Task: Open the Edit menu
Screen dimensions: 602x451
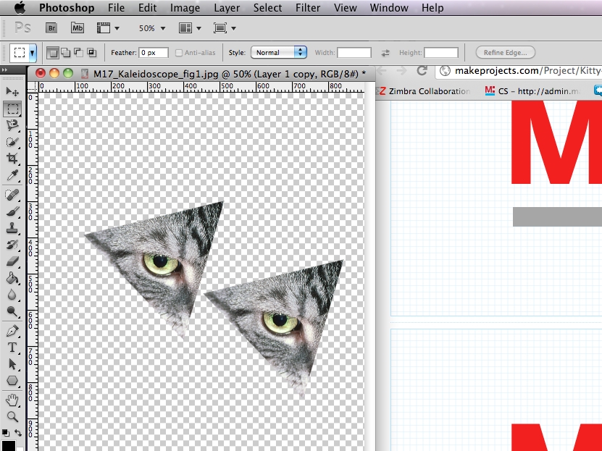Action: (148, 8)
